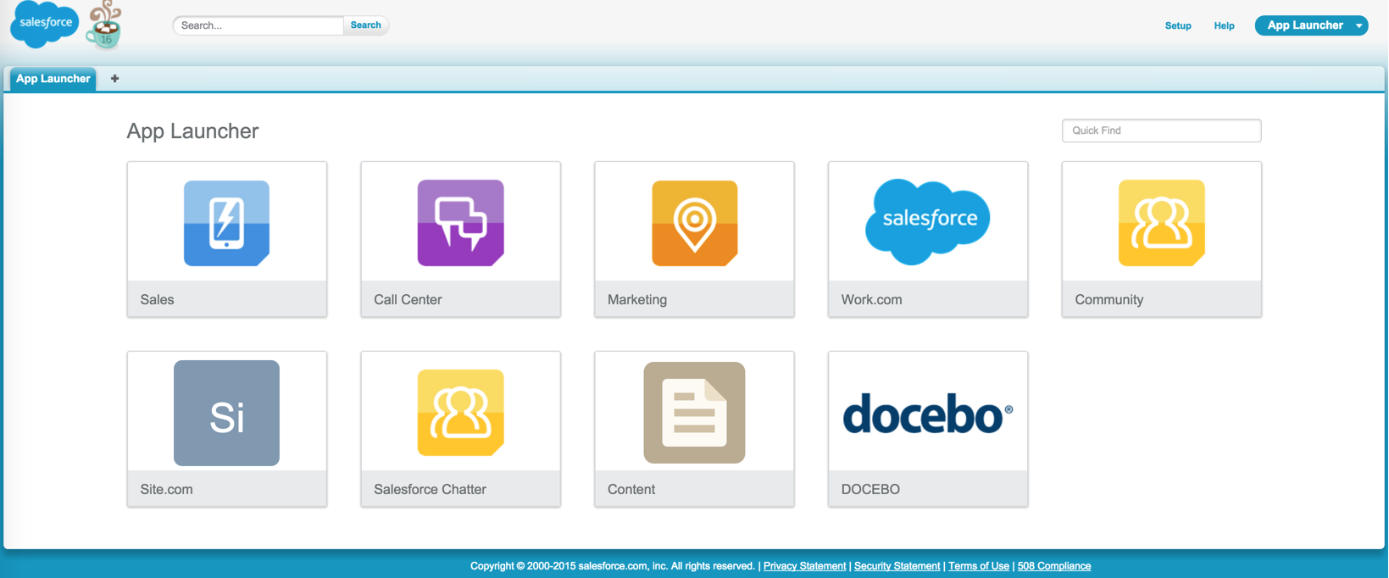This screenshot has width=1389, height=578.
Task: Click the Salesforce logo in header
Action: click(x=44, y=24)
